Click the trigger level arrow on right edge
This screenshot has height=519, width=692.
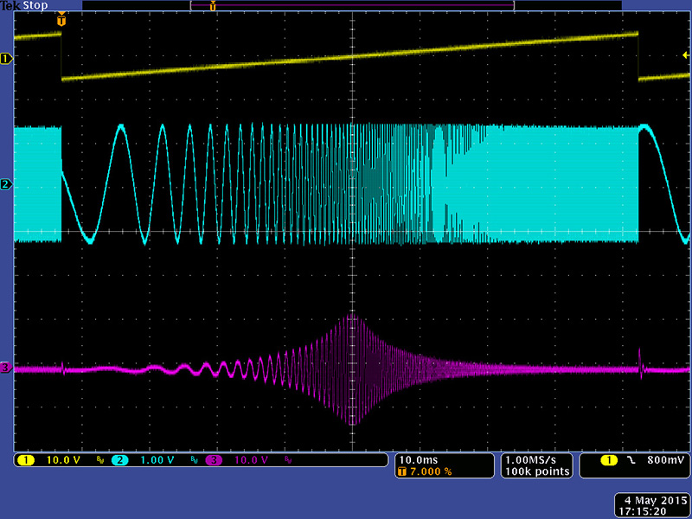coord(686,55)
